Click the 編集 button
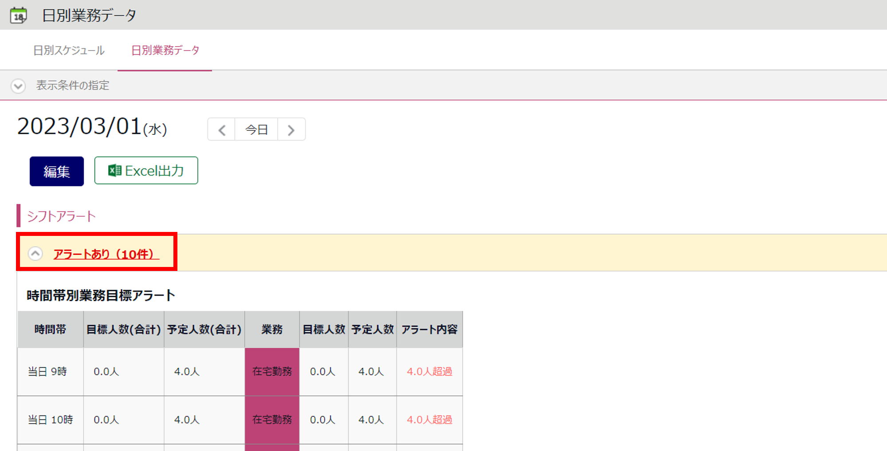Screen dimensions: 887x451 (57, 171)
